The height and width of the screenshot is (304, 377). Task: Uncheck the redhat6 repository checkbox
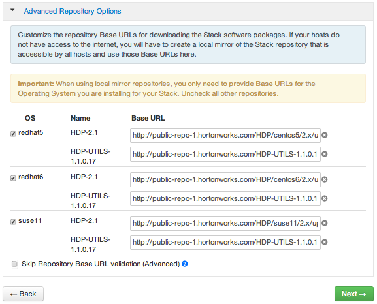pos(13,178)
